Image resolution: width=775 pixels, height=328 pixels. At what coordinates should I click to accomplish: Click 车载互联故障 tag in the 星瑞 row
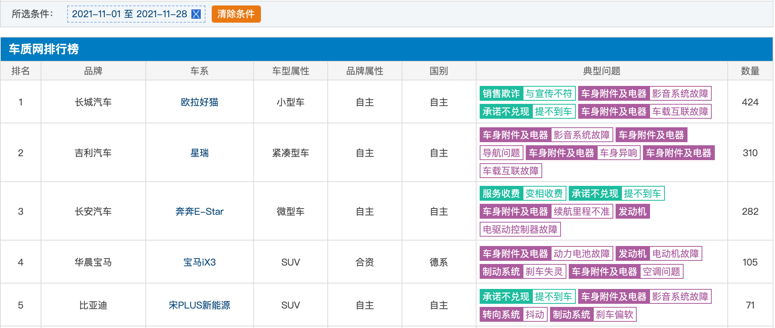511,171
